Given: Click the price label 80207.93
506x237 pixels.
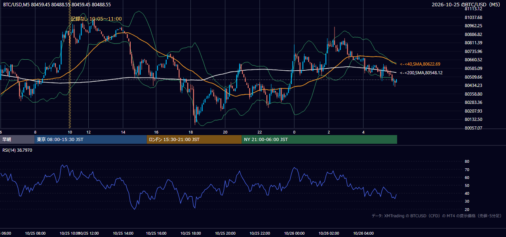Looking at the screenshot, I should [x=473, y=111].
